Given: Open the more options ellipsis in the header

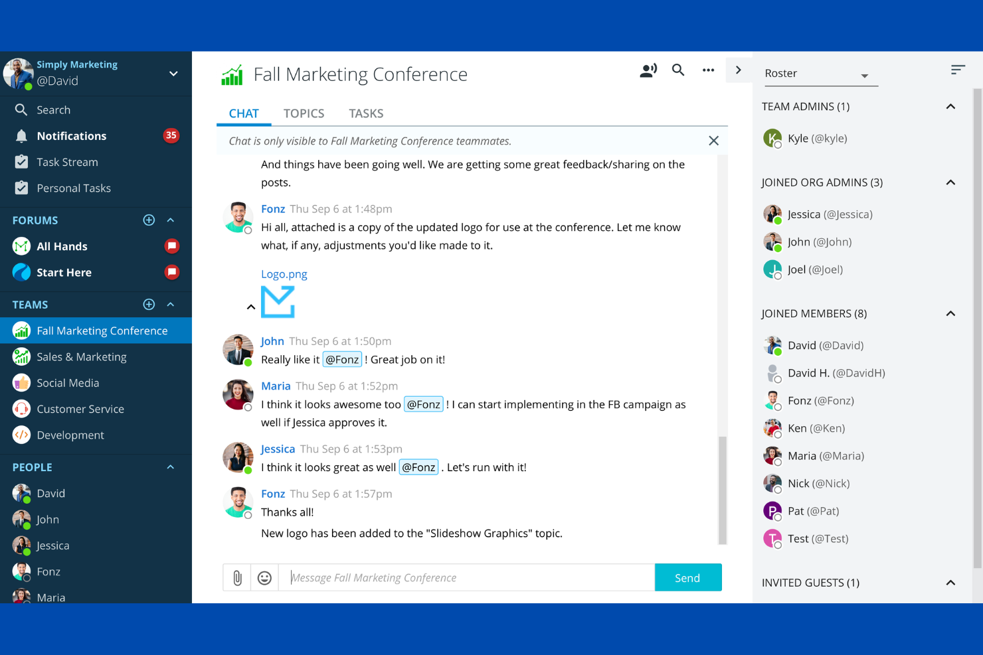Looking at the screenshot, I should [x=708, y=70].
